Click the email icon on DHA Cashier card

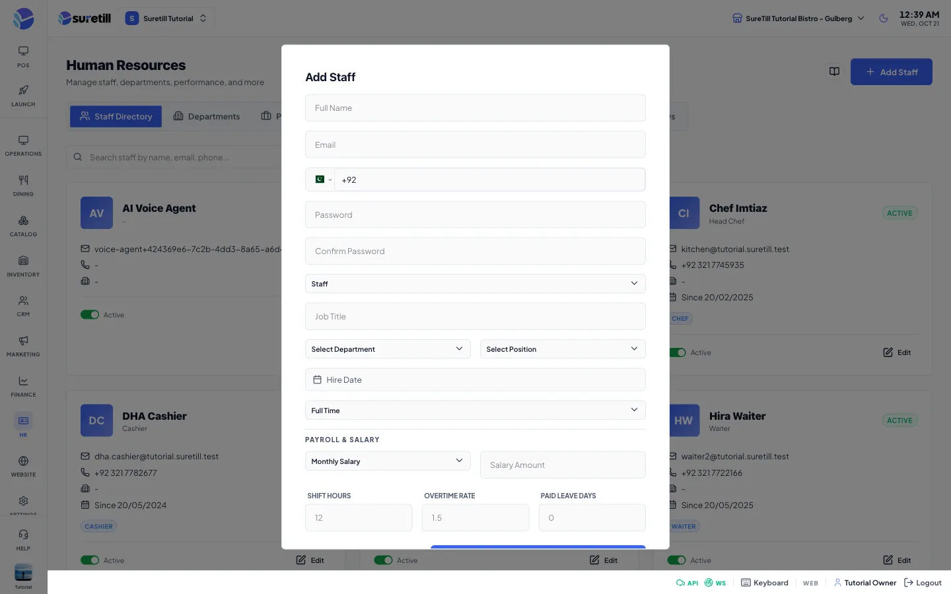click(85, 456)
